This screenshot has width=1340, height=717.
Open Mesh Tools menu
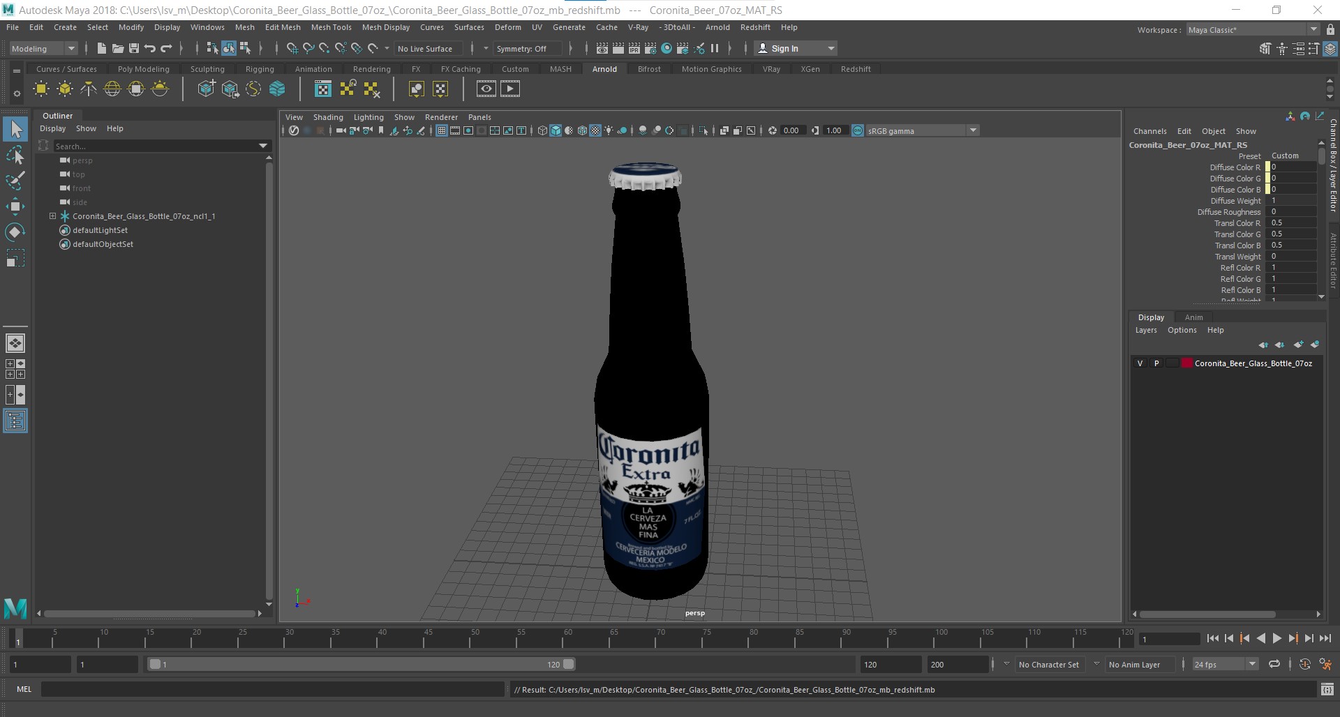(x=331, y=27)
